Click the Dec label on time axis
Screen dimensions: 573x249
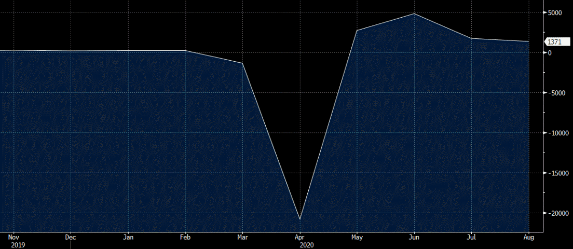tap(71, 238)
